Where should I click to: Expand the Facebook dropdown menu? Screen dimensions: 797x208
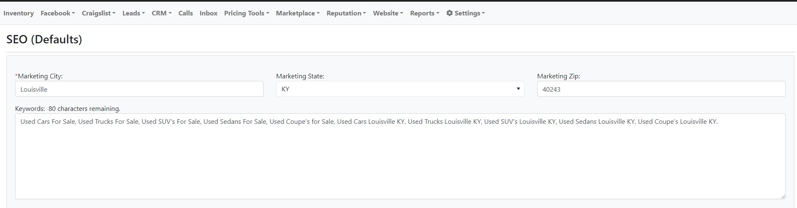point(58,13)
